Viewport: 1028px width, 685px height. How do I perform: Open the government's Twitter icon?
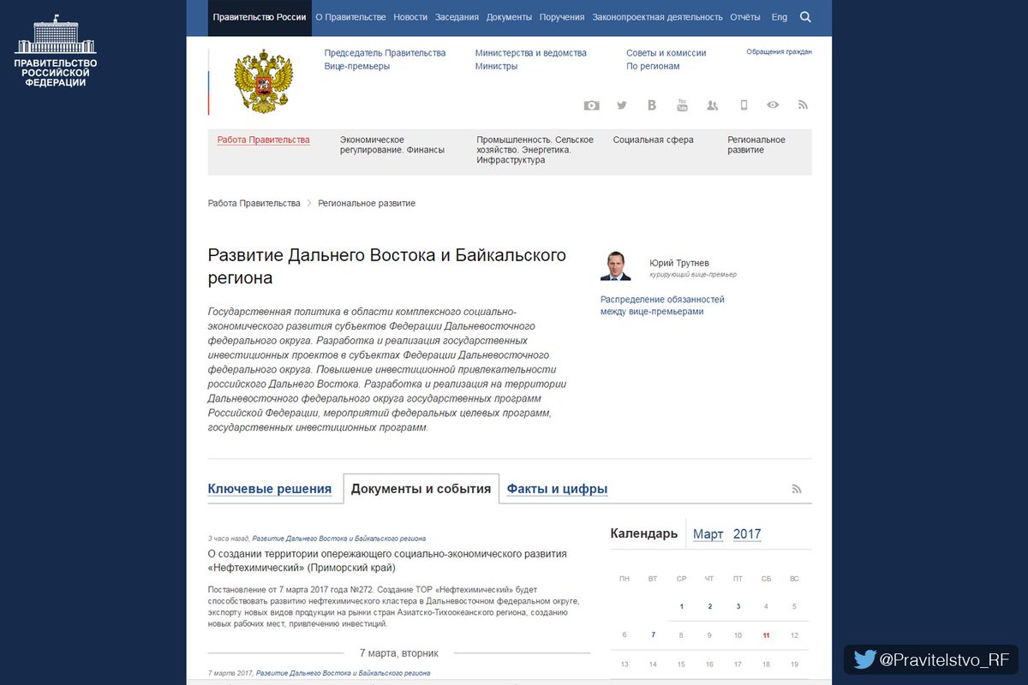click(x=622, y=105)
